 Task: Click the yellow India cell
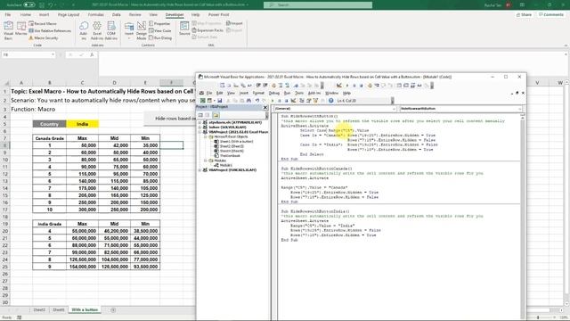point(83,124)
